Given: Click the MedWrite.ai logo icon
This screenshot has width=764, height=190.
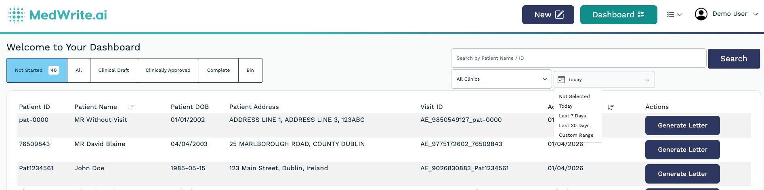Looking at the screenshot, I should coord(16,15).
